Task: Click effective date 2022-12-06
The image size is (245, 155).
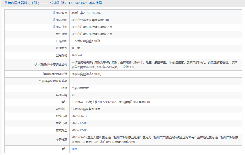Action: click(x=79, y=123)
